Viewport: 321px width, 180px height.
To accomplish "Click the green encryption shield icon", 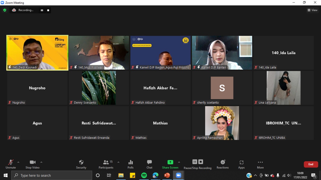I will coord(5,10).
